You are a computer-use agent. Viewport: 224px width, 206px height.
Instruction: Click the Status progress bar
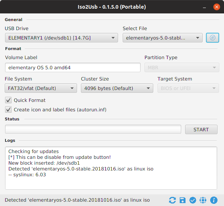point(93,129)
